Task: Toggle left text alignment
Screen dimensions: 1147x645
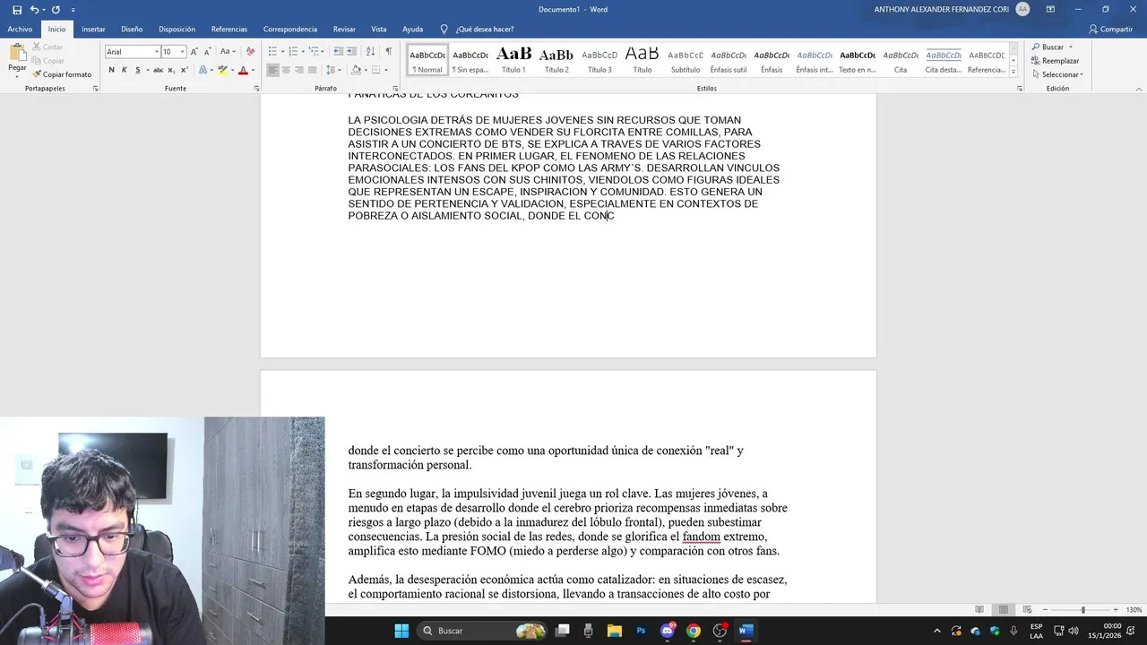Action: (272, 70)
